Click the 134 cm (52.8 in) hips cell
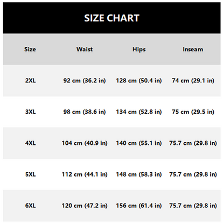 click(x=139, y=112)
